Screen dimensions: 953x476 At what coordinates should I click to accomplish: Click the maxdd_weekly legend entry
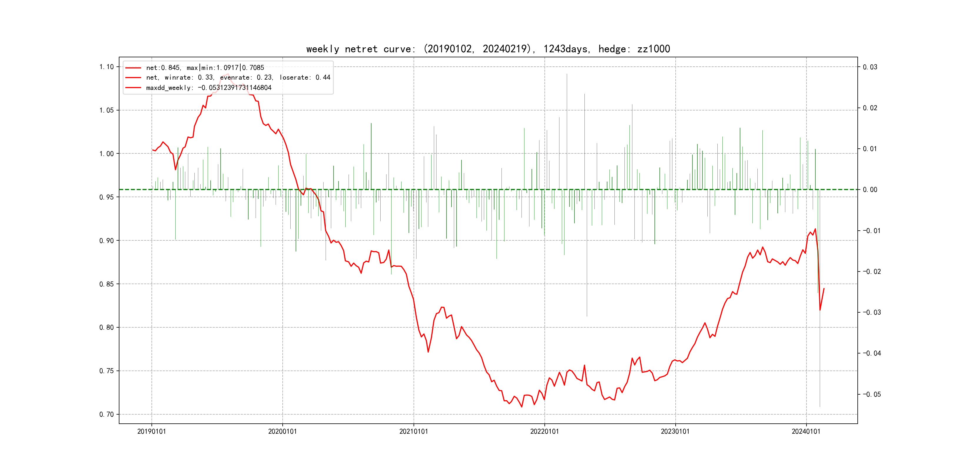(x=209, y=88)
